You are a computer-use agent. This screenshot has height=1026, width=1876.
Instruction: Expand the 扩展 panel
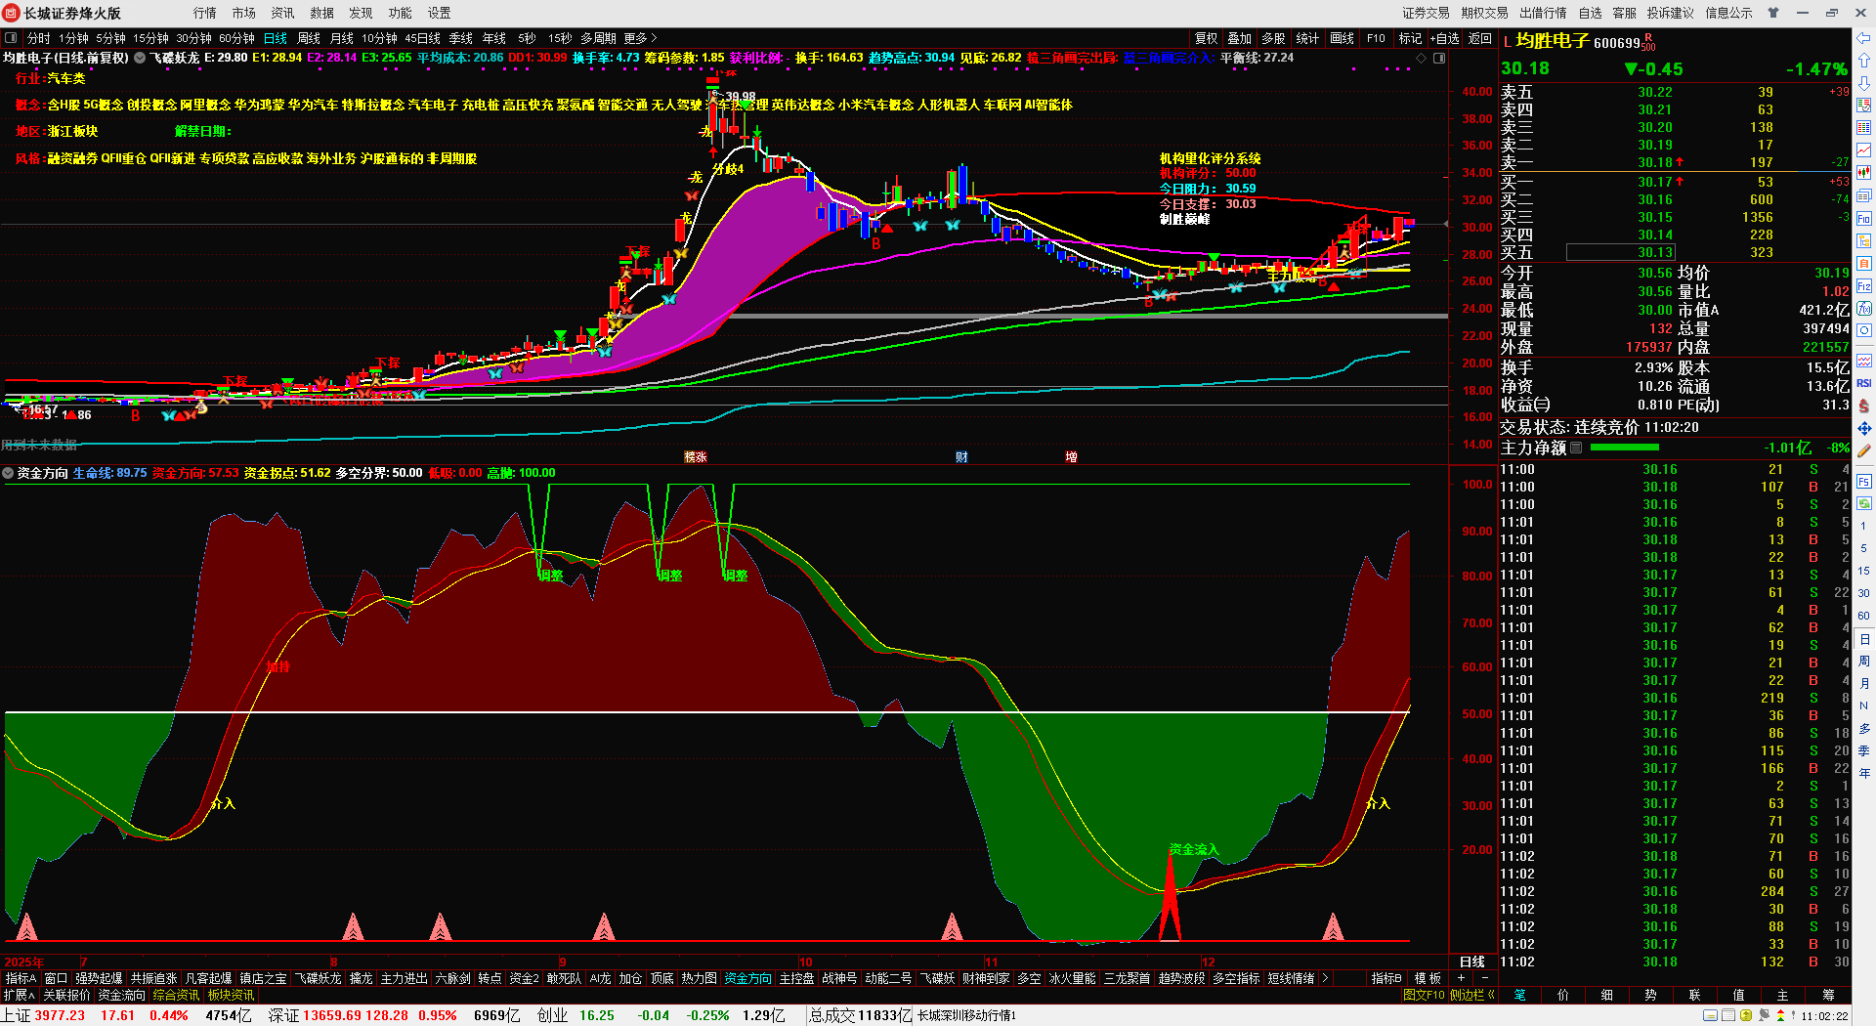tap(19, 995)
